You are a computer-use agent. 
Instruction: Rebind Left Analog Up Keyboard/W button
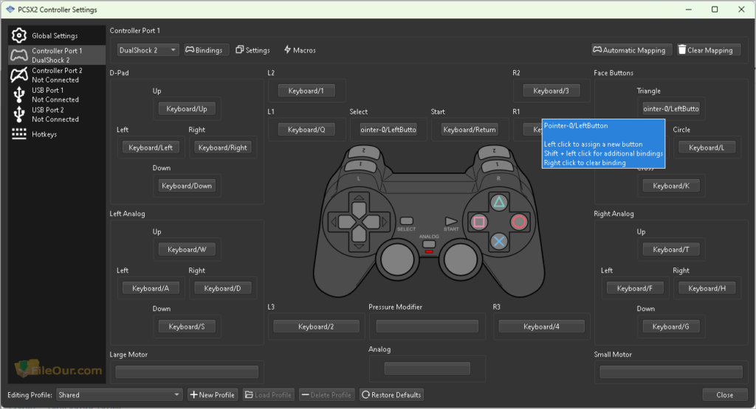point(187,249)
